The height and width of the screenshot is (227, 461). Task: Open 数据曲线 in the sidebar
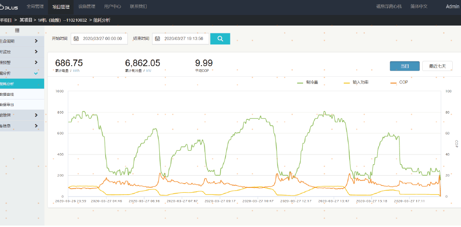click(22, 94)
